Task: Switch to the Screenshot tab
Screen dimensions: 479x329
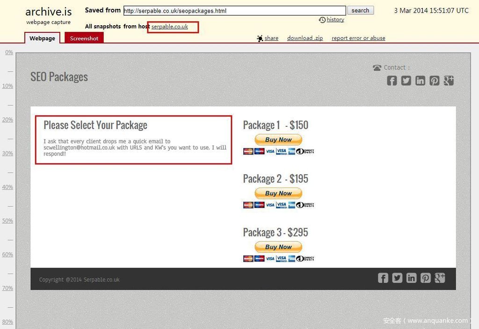Action: pyautogui.click(x=84, y=38)
